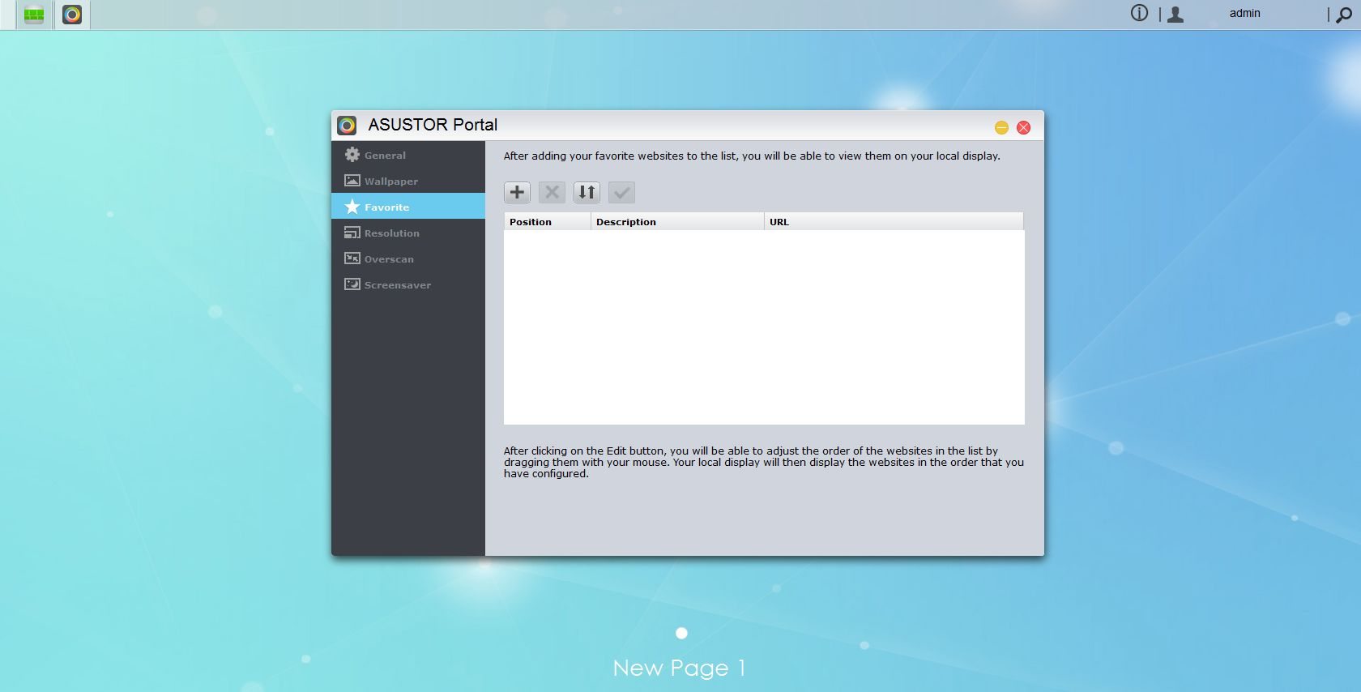Open the Resolution tab
1361x692 pixels.
pyautogui.click(x=408, y=233)
